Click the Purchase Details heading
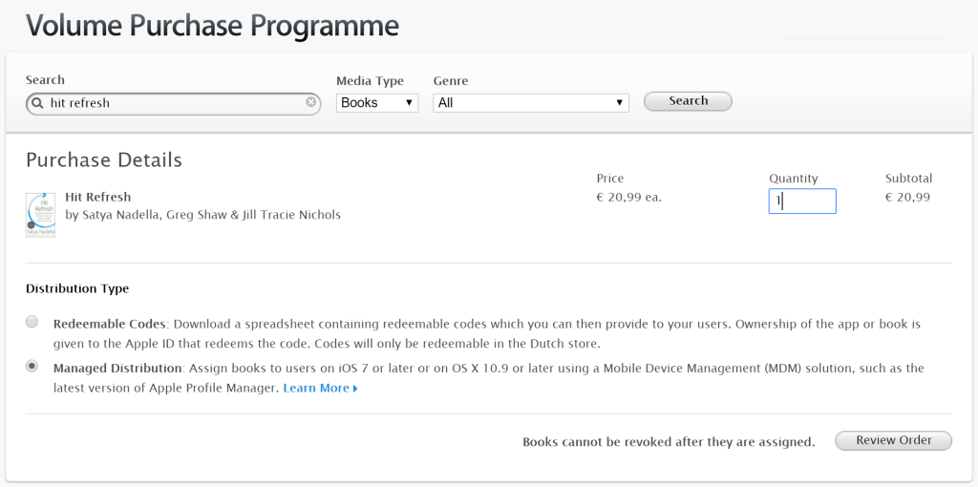978x487 pixels. pyautogui.click(x=104, y=159)
